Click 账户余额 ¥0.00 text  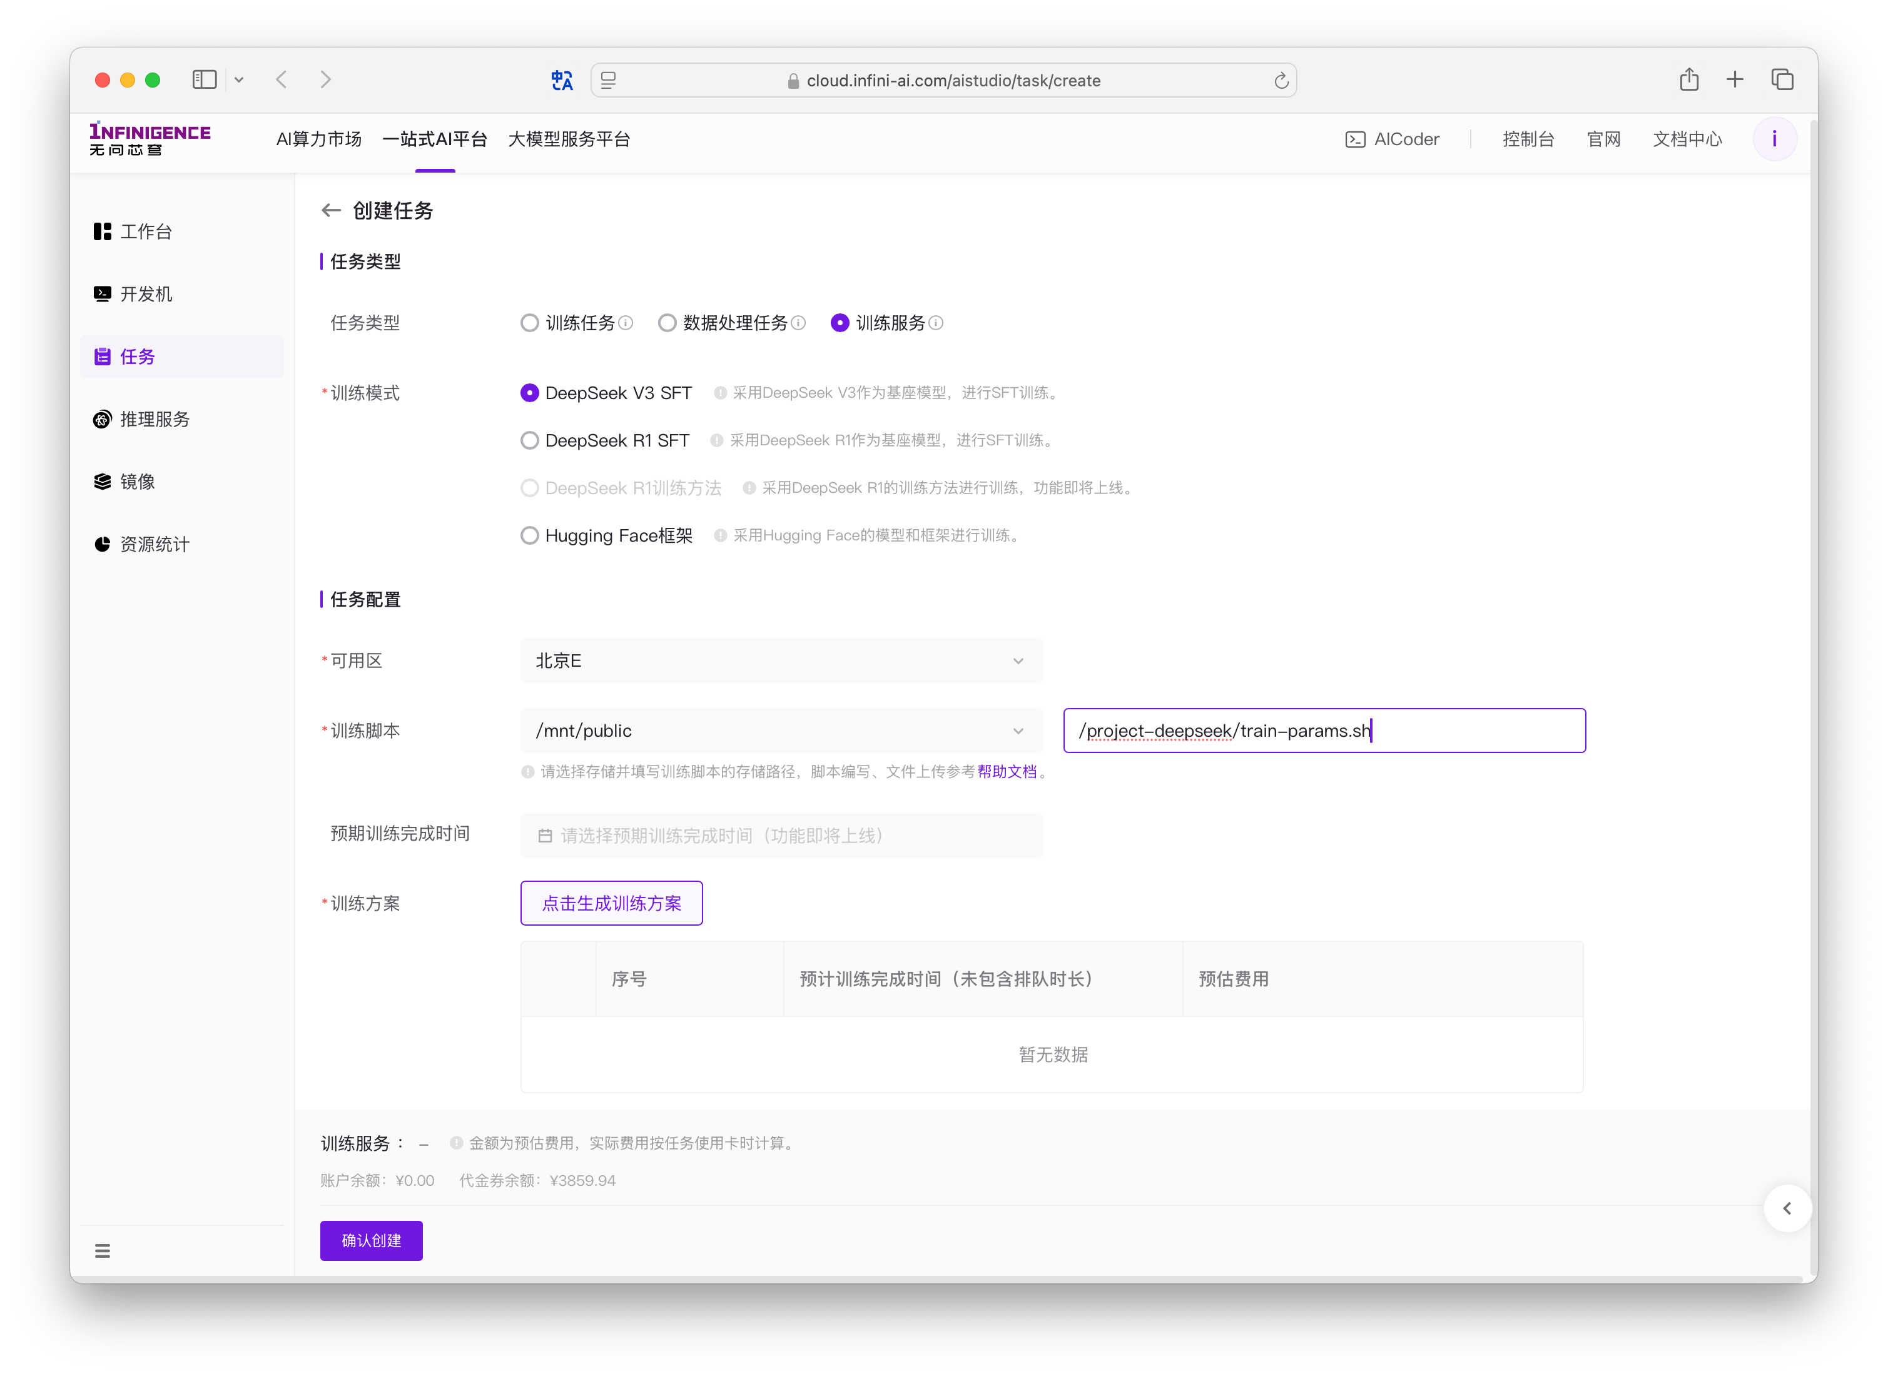coord(377,1181)
